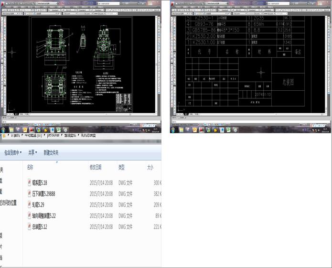Click Windows Start orb in left taskbar
Image resolution: width=332 pixels, height=268 pixels.
point(3,130)
